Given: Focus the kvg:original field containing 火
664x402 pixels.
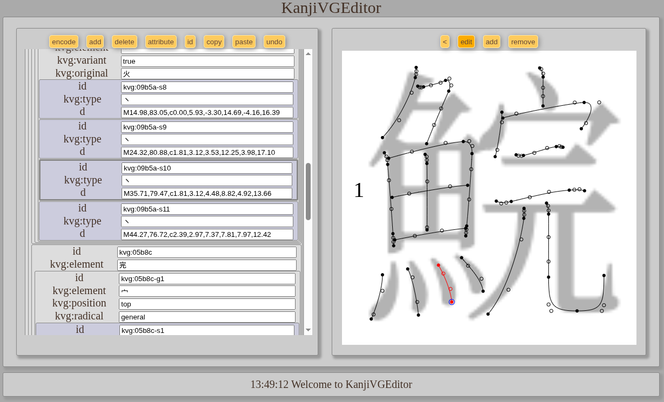Looking at the screenshot, I should point(207,73).
